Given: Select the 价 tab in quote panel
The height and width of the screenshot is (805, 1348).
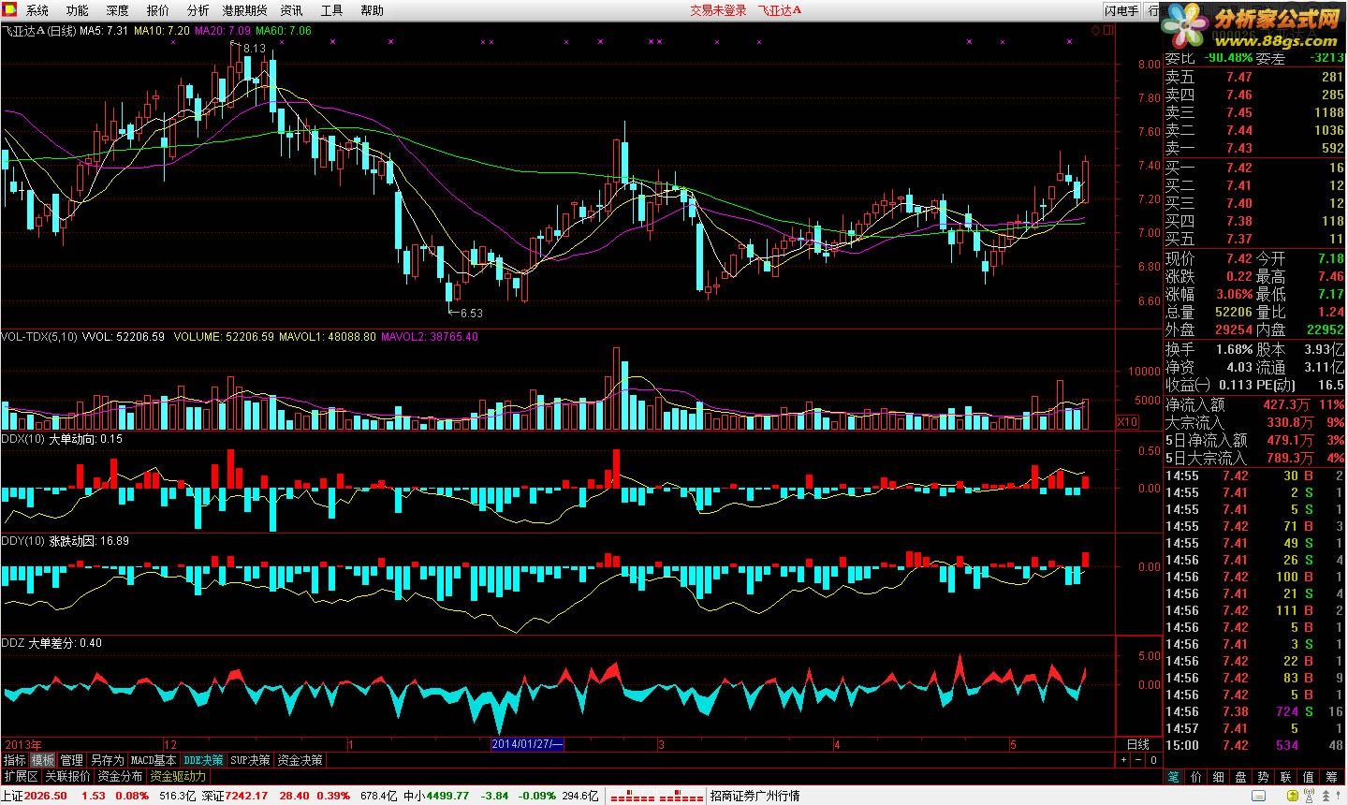Looking at the screenshot, I should coord(1196,777).
